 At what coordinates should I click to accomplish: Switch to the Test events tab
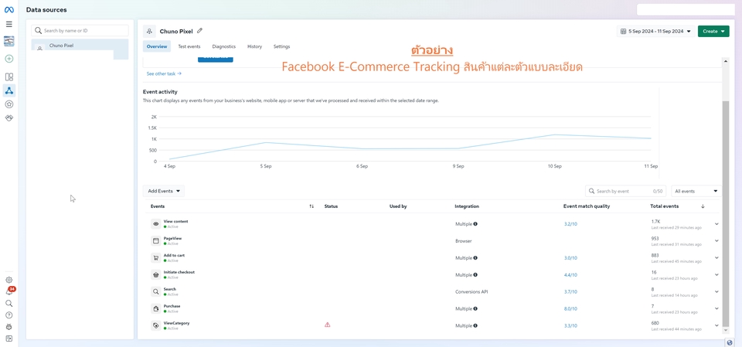point(189,46)
